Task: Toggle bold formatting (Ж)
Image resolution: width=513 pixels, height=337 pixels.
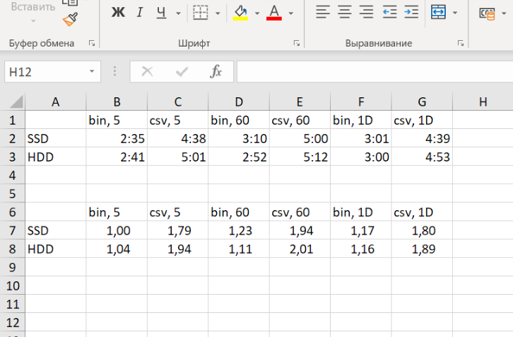Action: pyautogui.click(x=118, y=12)
